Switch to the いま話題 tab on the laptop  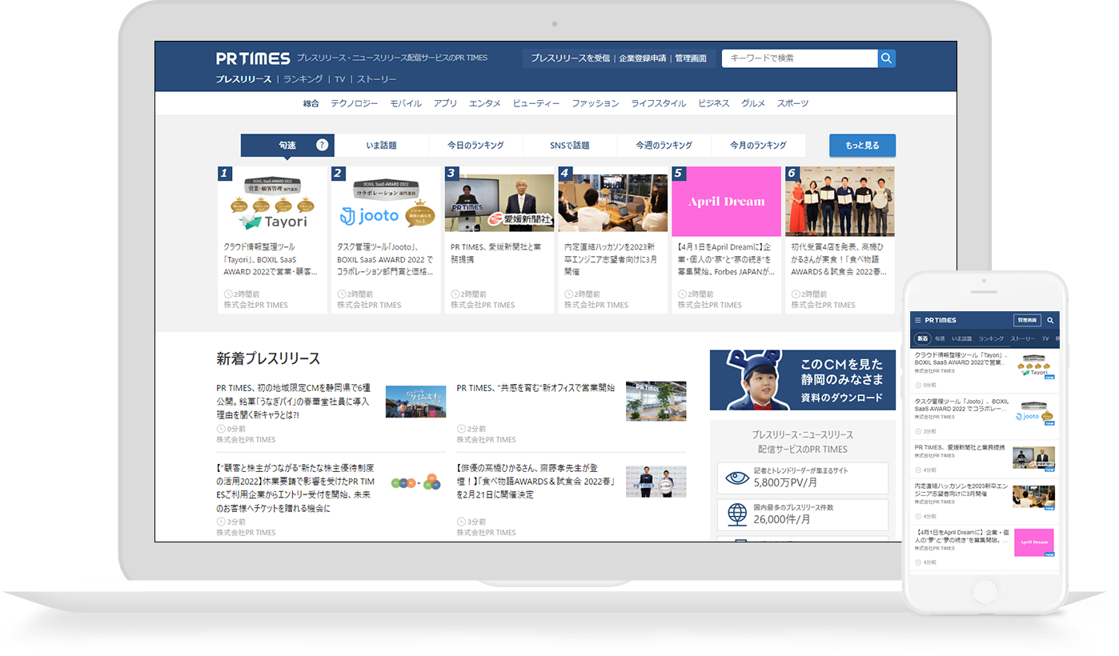(381, 146)
